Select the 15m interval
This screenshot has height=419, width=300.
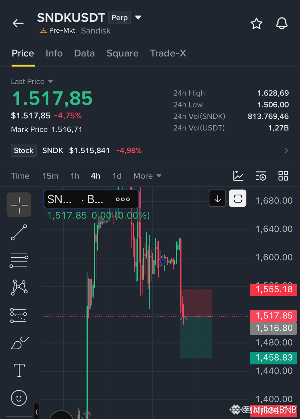click(50, 176)
